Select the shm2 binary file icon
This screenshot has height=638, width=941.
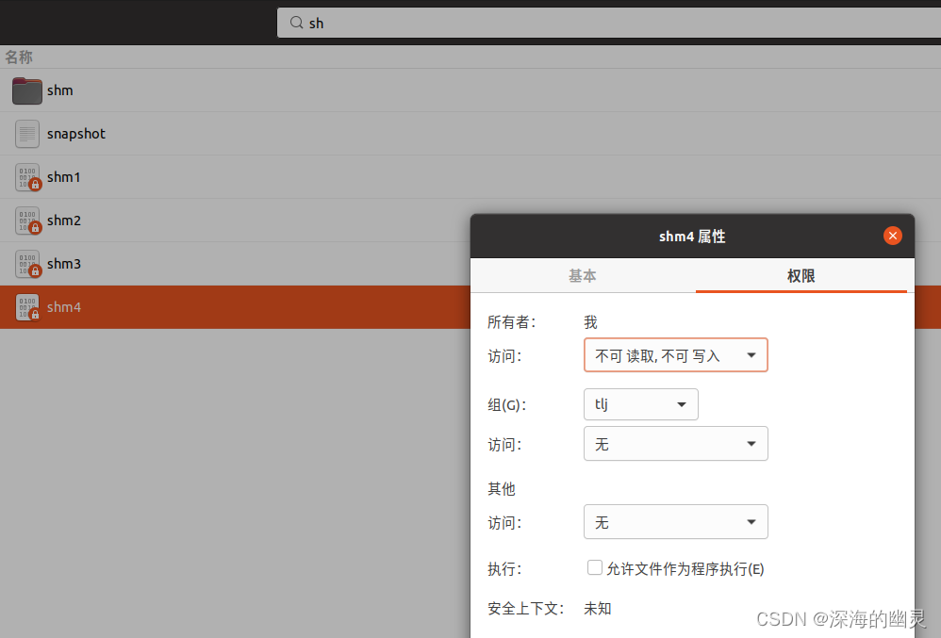pyautogui.click(x=26, y=220)
